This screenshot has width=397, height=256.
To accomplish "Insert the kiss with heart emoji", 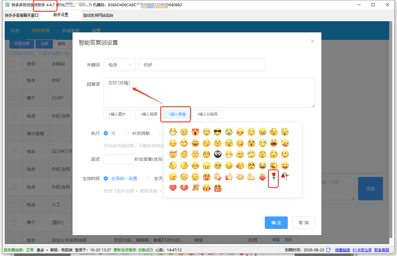I will click(x=240, y=165).
